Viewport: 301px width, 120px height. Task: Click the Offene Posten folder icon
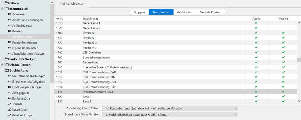[x=6, y=65]
